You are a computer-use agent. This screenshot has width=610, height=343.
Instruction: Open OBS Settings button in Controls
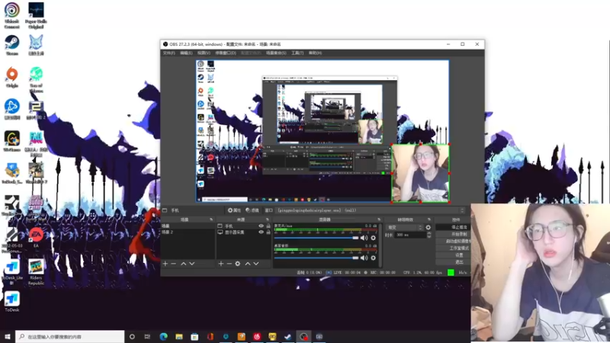[x=453, y=255]
